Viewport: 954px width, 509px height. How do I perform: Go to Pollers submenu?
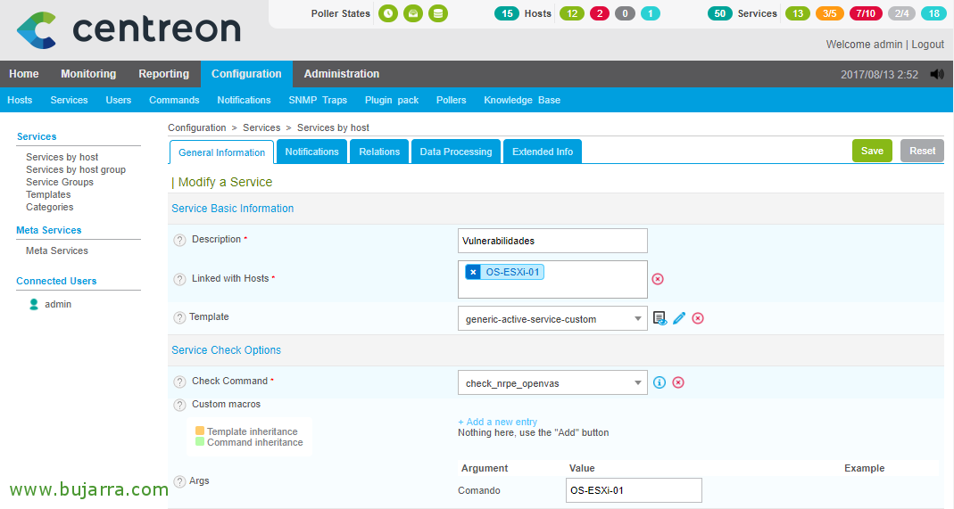point(451,100)
